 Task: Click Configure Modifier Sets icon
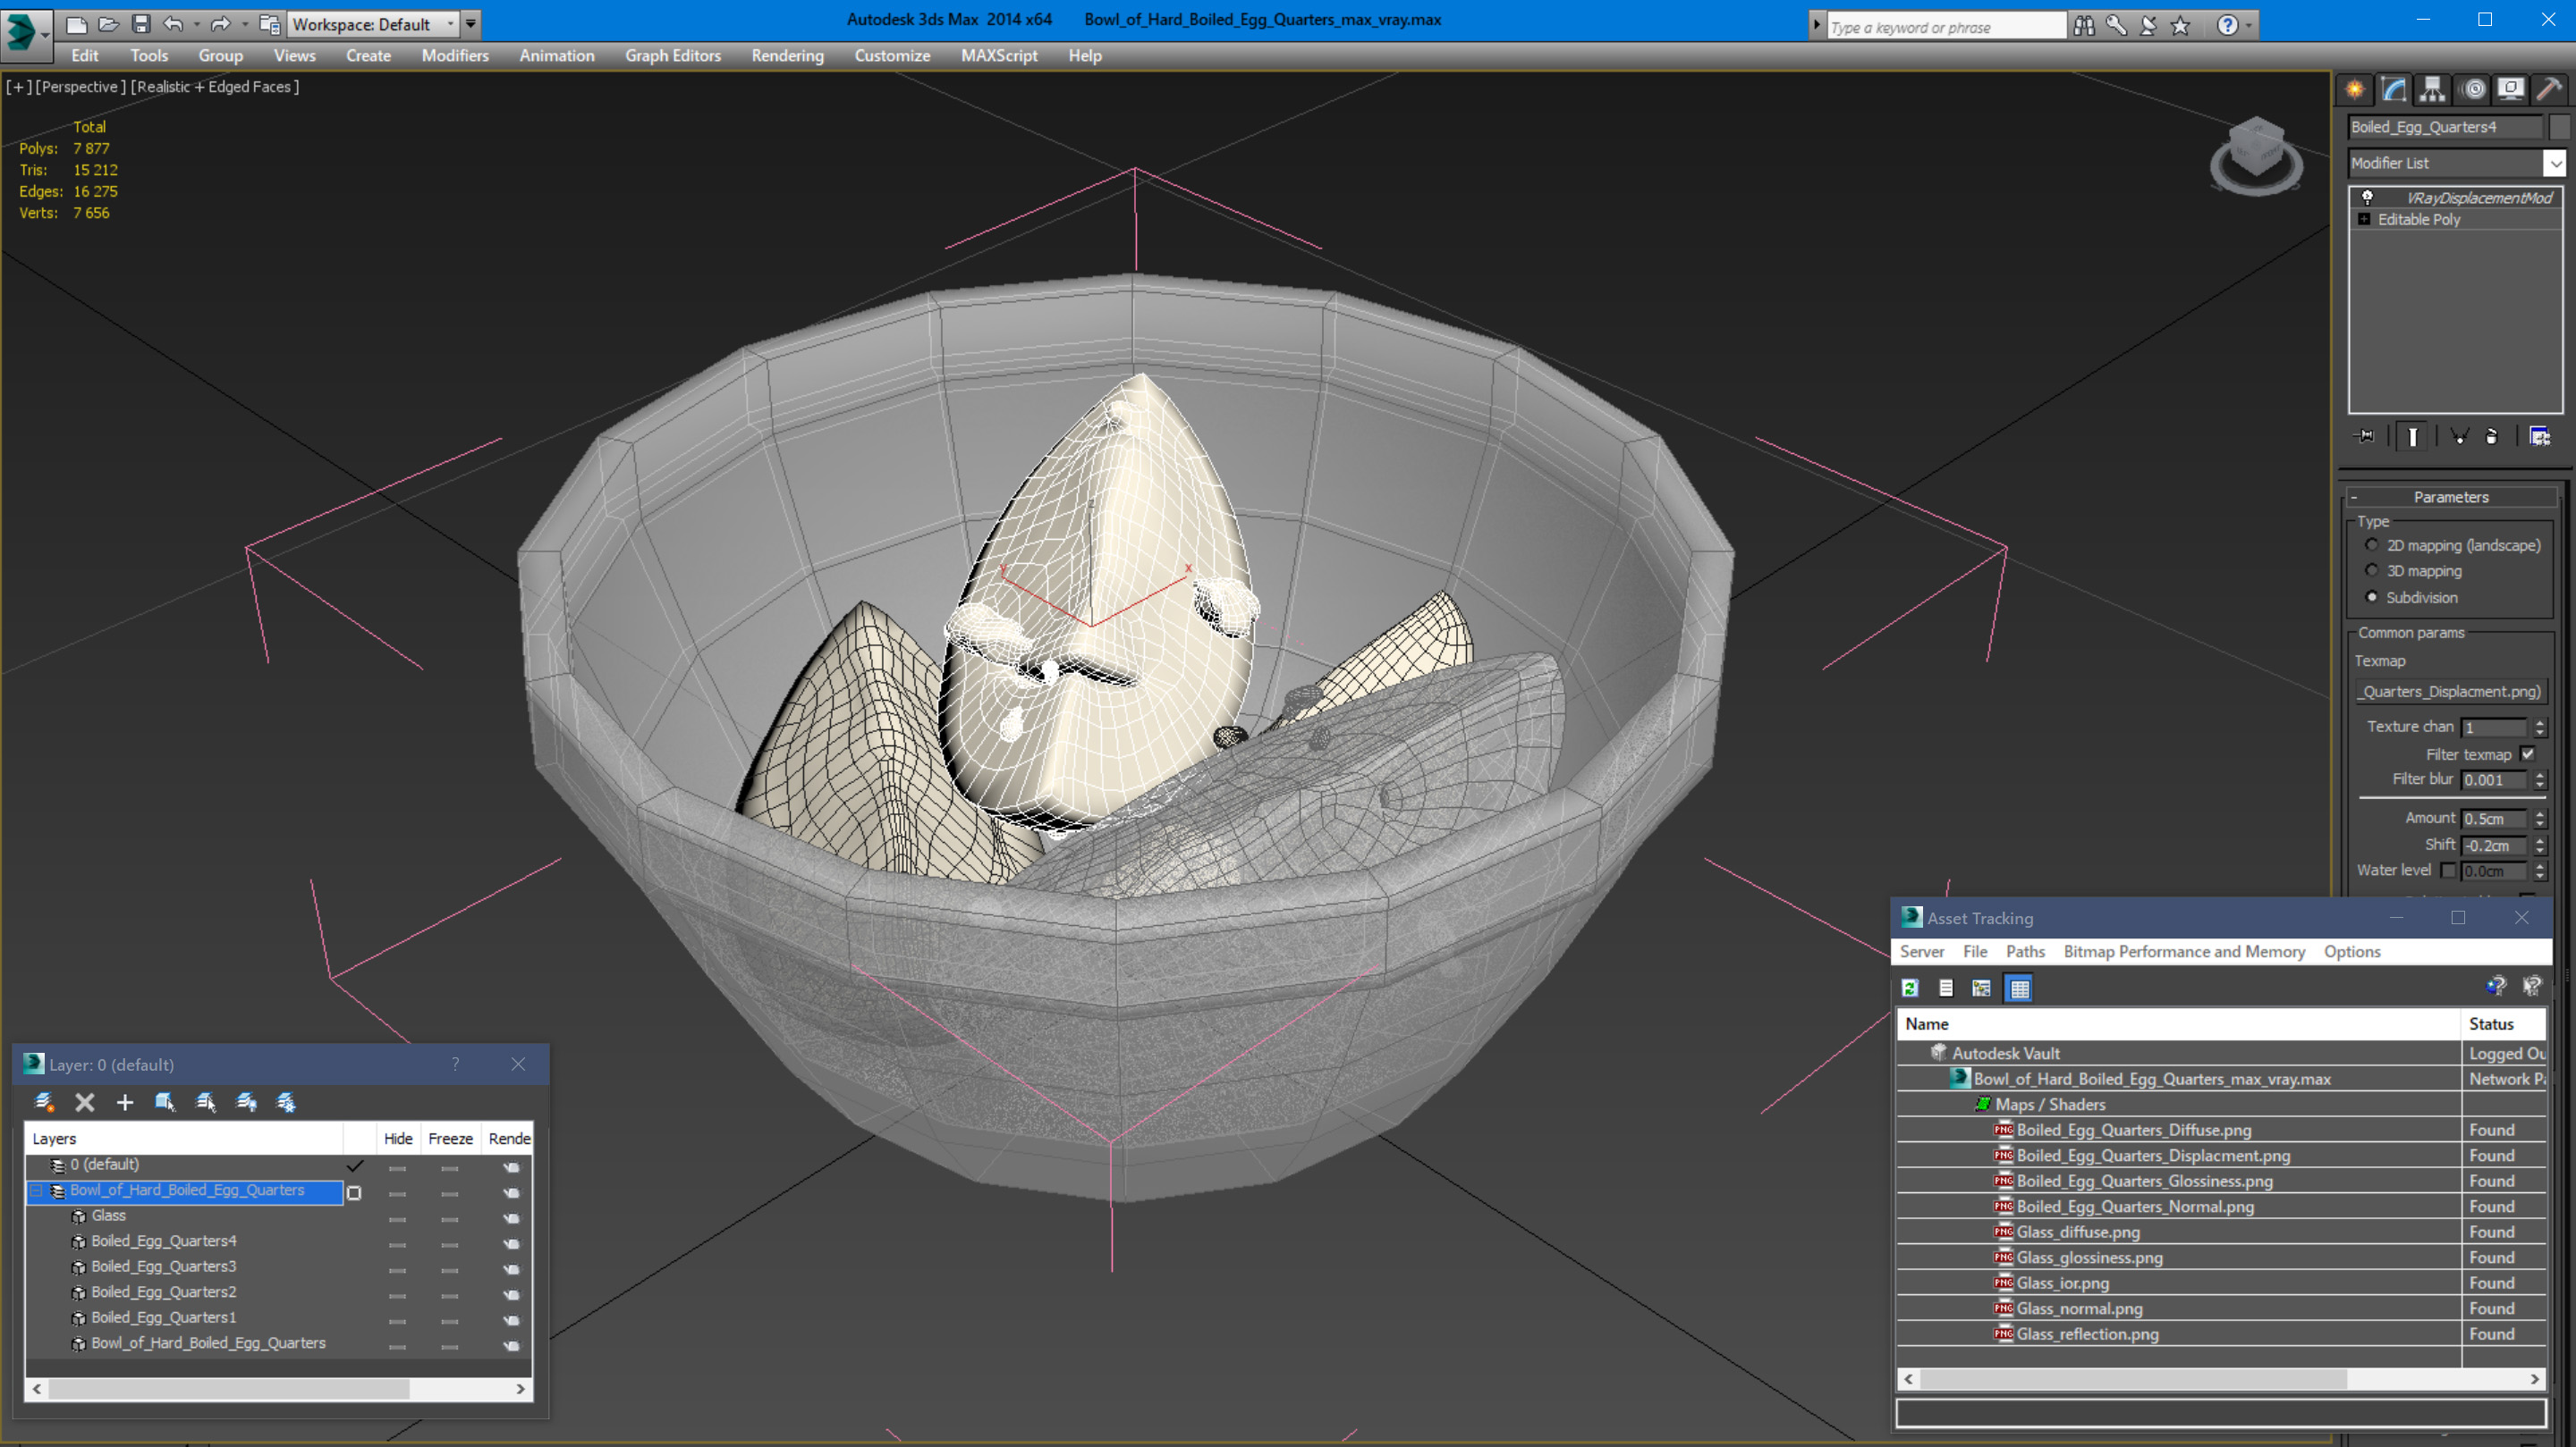click(x=2539, y=437)
